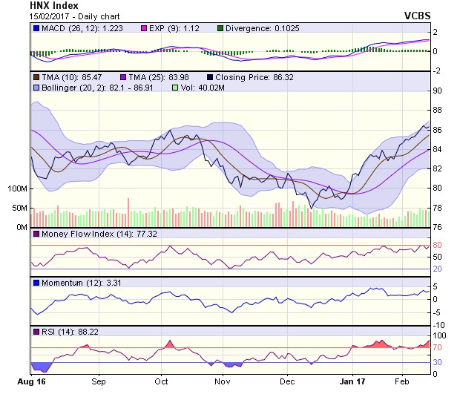
Task: Click the 100M volume axis label
Action: (x=16, y=188)
